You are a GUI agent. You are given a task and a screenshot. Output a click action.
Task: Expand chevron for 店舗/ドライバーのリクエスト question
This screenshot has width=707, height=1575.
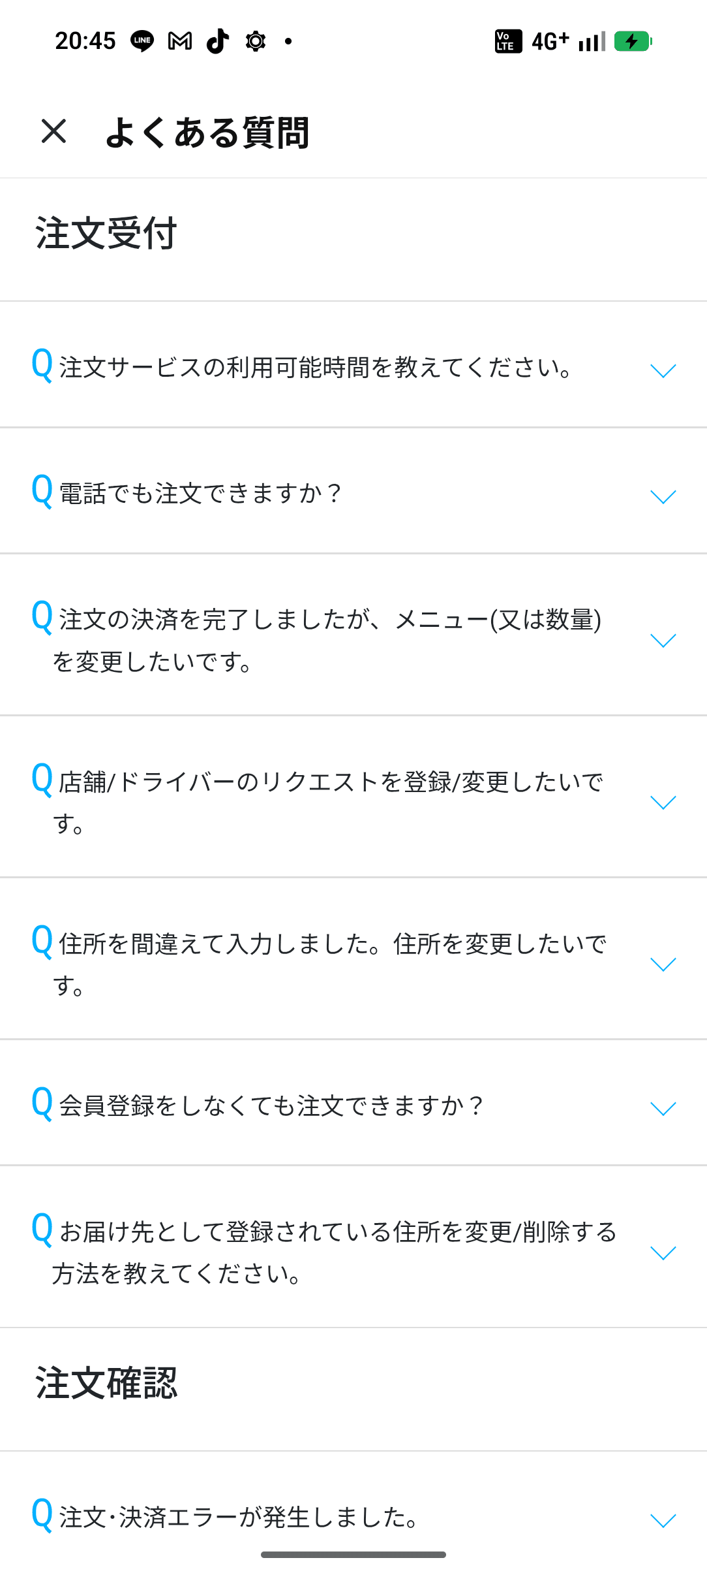click(x=663, y=802)
